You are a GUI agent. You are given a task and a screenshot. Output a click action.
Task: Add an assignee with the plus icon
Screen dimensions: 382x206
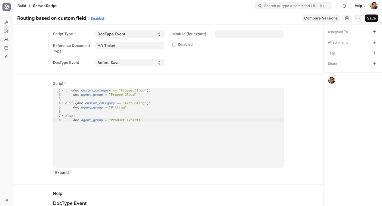click(375, 32)
